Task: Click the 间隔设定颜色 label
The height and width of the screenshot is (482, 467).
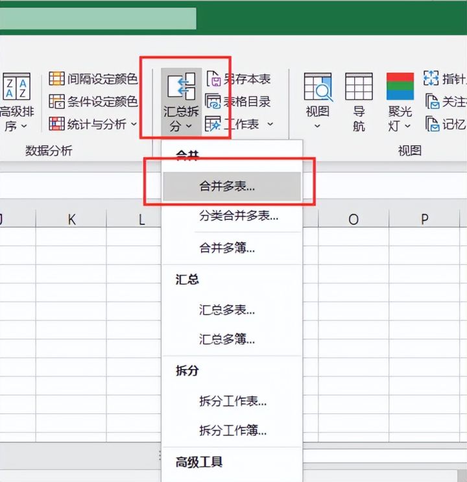Action: (x=102, y=79)
